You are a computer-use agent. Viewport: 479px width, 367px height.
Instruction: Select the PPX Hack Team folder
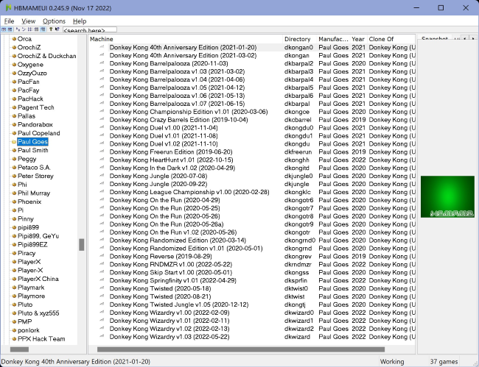tap(41, 338)
